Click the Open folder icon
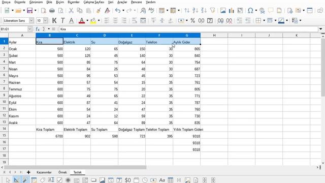The height and width of the screenshot is (183, 325). [x=18, y=10]
